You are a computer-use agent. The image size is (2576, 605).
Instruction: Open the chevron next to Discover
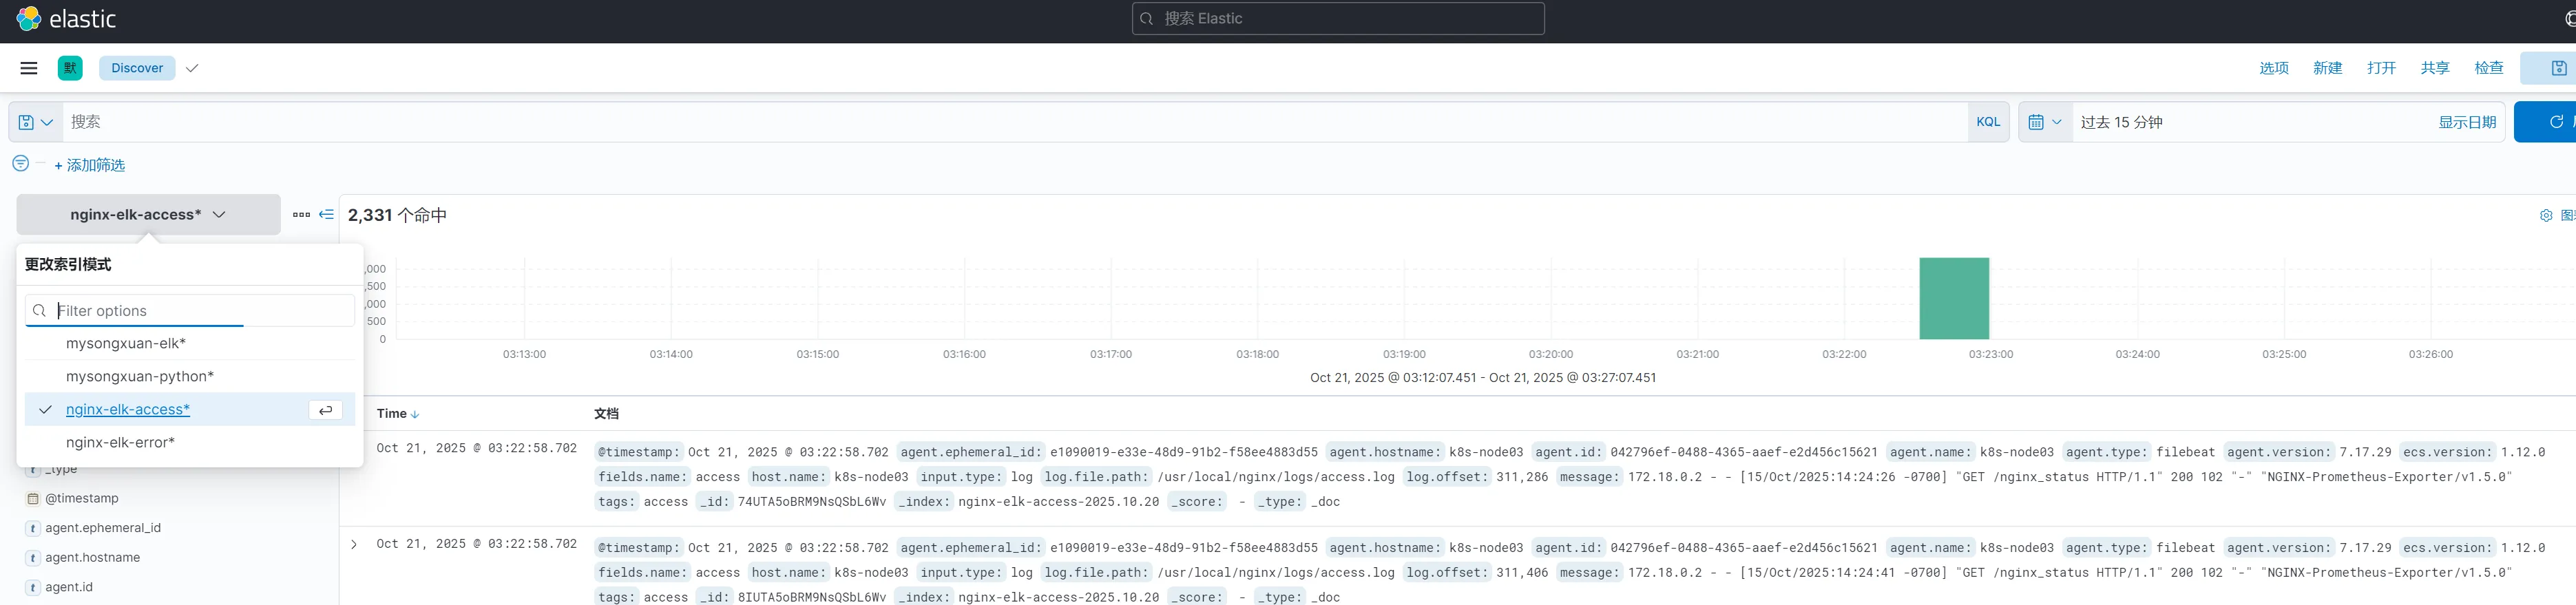pyautogui.click(x=192, y=68)
